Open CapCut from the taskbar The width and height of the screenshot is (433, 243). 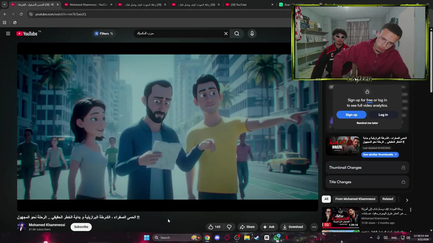point(267,238)
